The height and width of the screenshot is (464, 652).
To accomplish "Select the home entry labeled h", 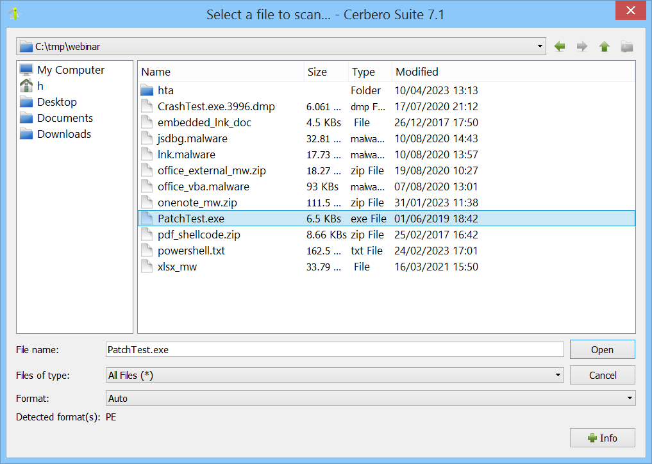I will pyautogui.click(x=40, y=86).
